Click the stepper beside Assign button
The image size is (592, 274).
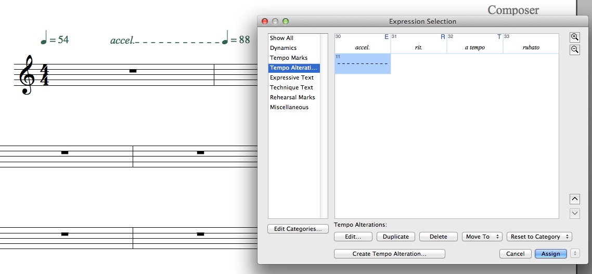coord(575,254)
